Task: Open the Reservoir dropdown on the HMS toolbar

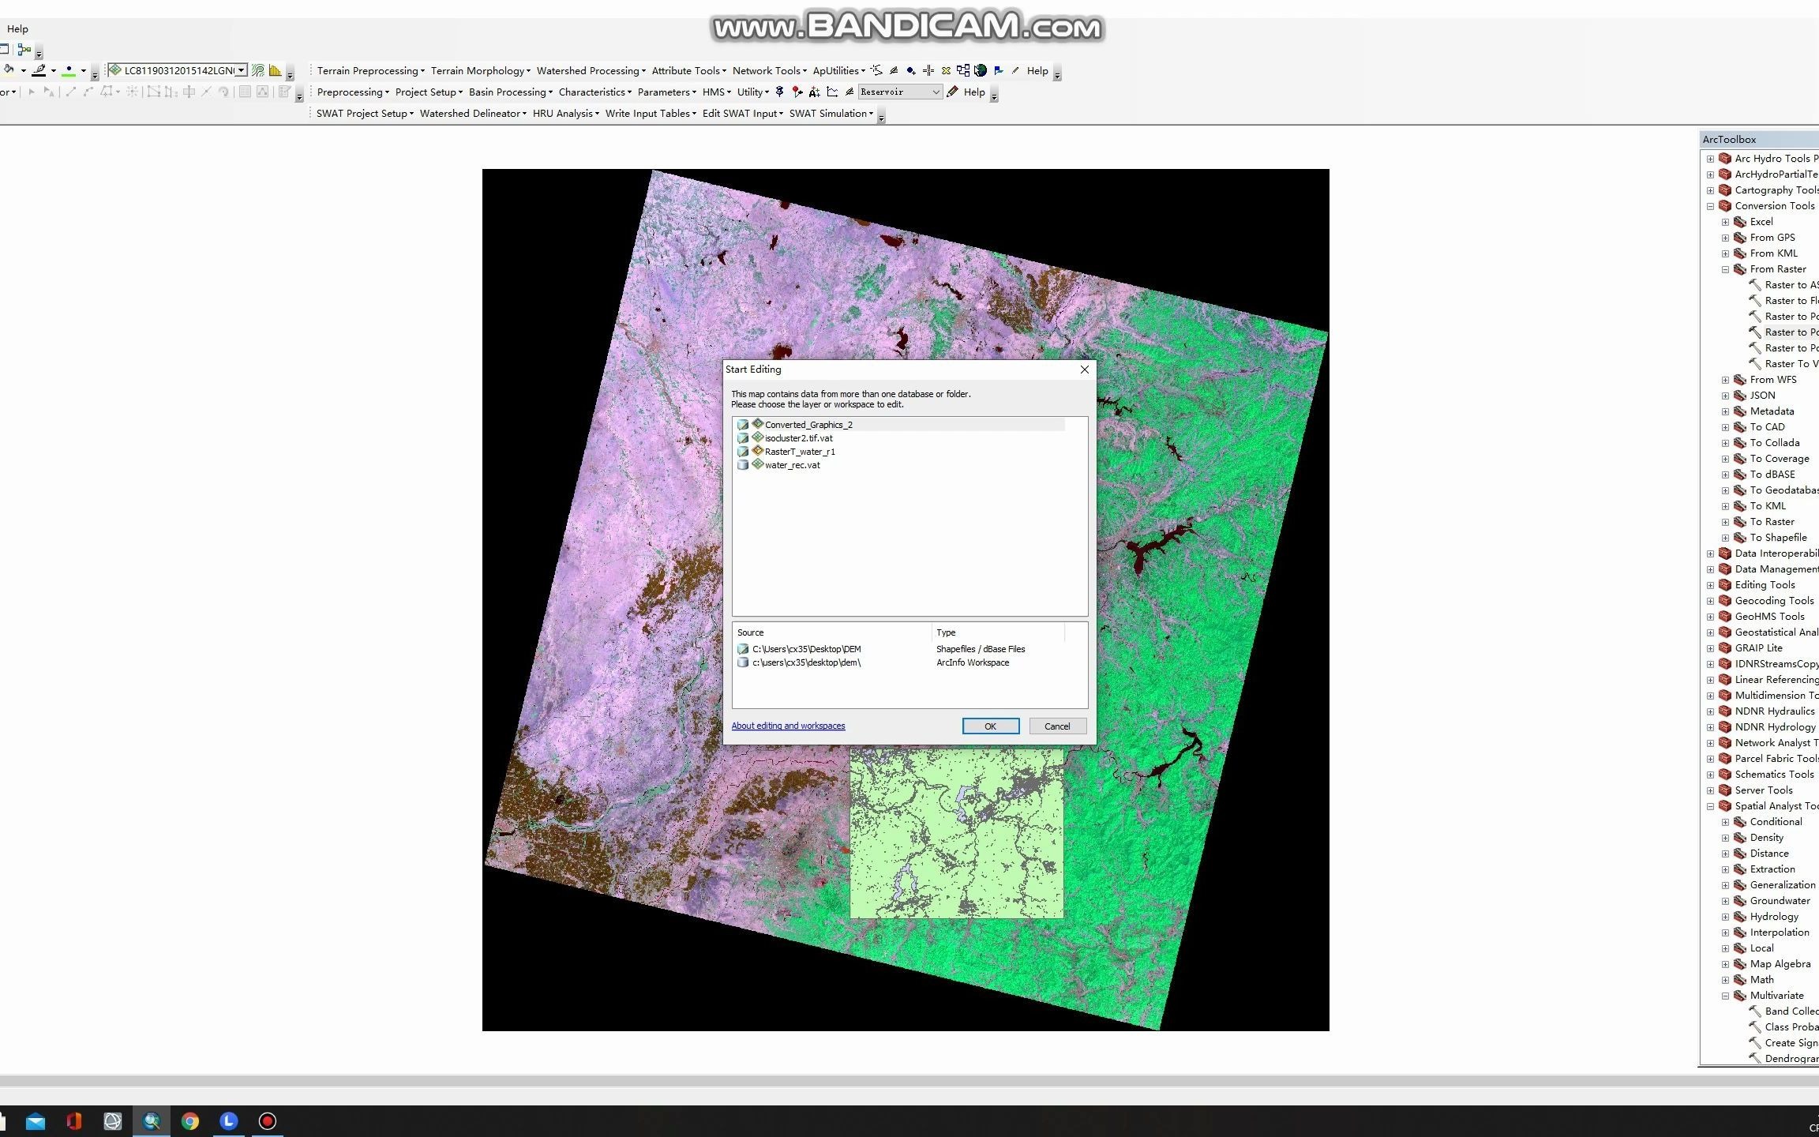Action: [x=935, y=92]
